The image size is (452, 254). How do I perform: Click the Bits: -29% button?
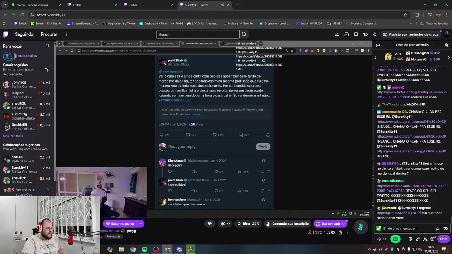248,224
